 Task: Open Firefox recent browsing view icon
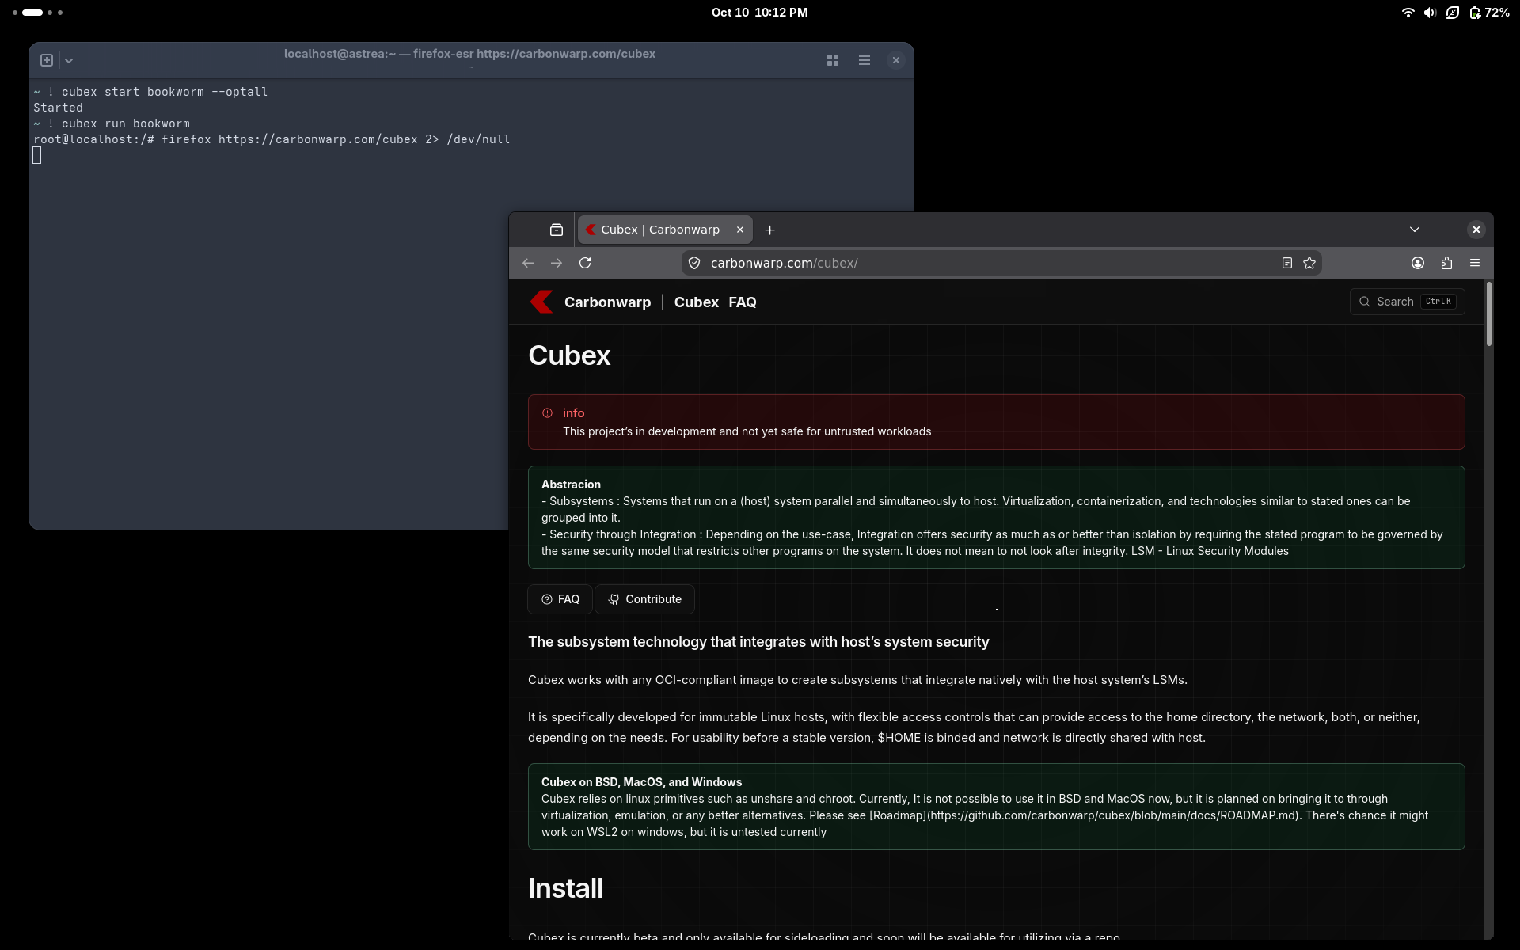(557, 230)
